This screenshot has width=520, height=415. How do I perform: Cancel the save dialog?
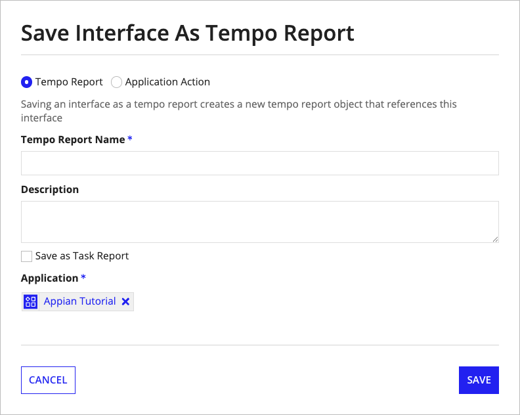[x=48, y=380]
